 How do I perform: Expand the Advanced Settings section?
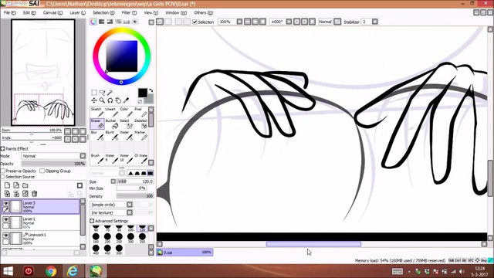[x=92, y=221]
